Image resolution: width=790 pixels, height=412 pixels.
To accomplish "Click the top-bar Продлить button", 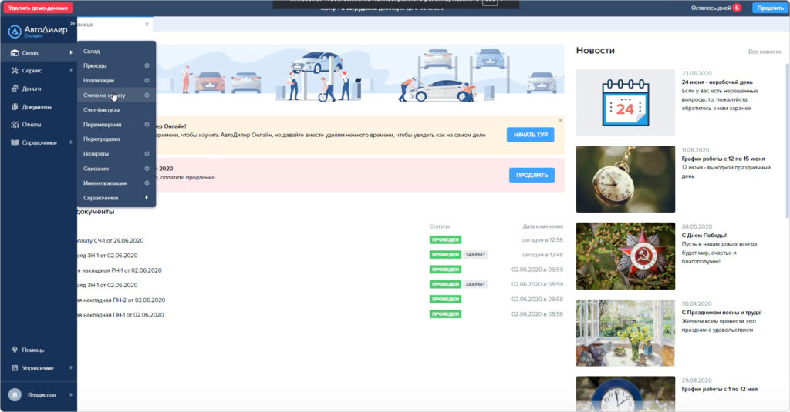I will tap(770, 8).
